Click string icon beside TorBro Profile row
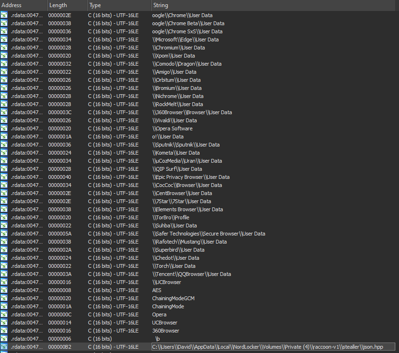 click(x=4, y=217)
